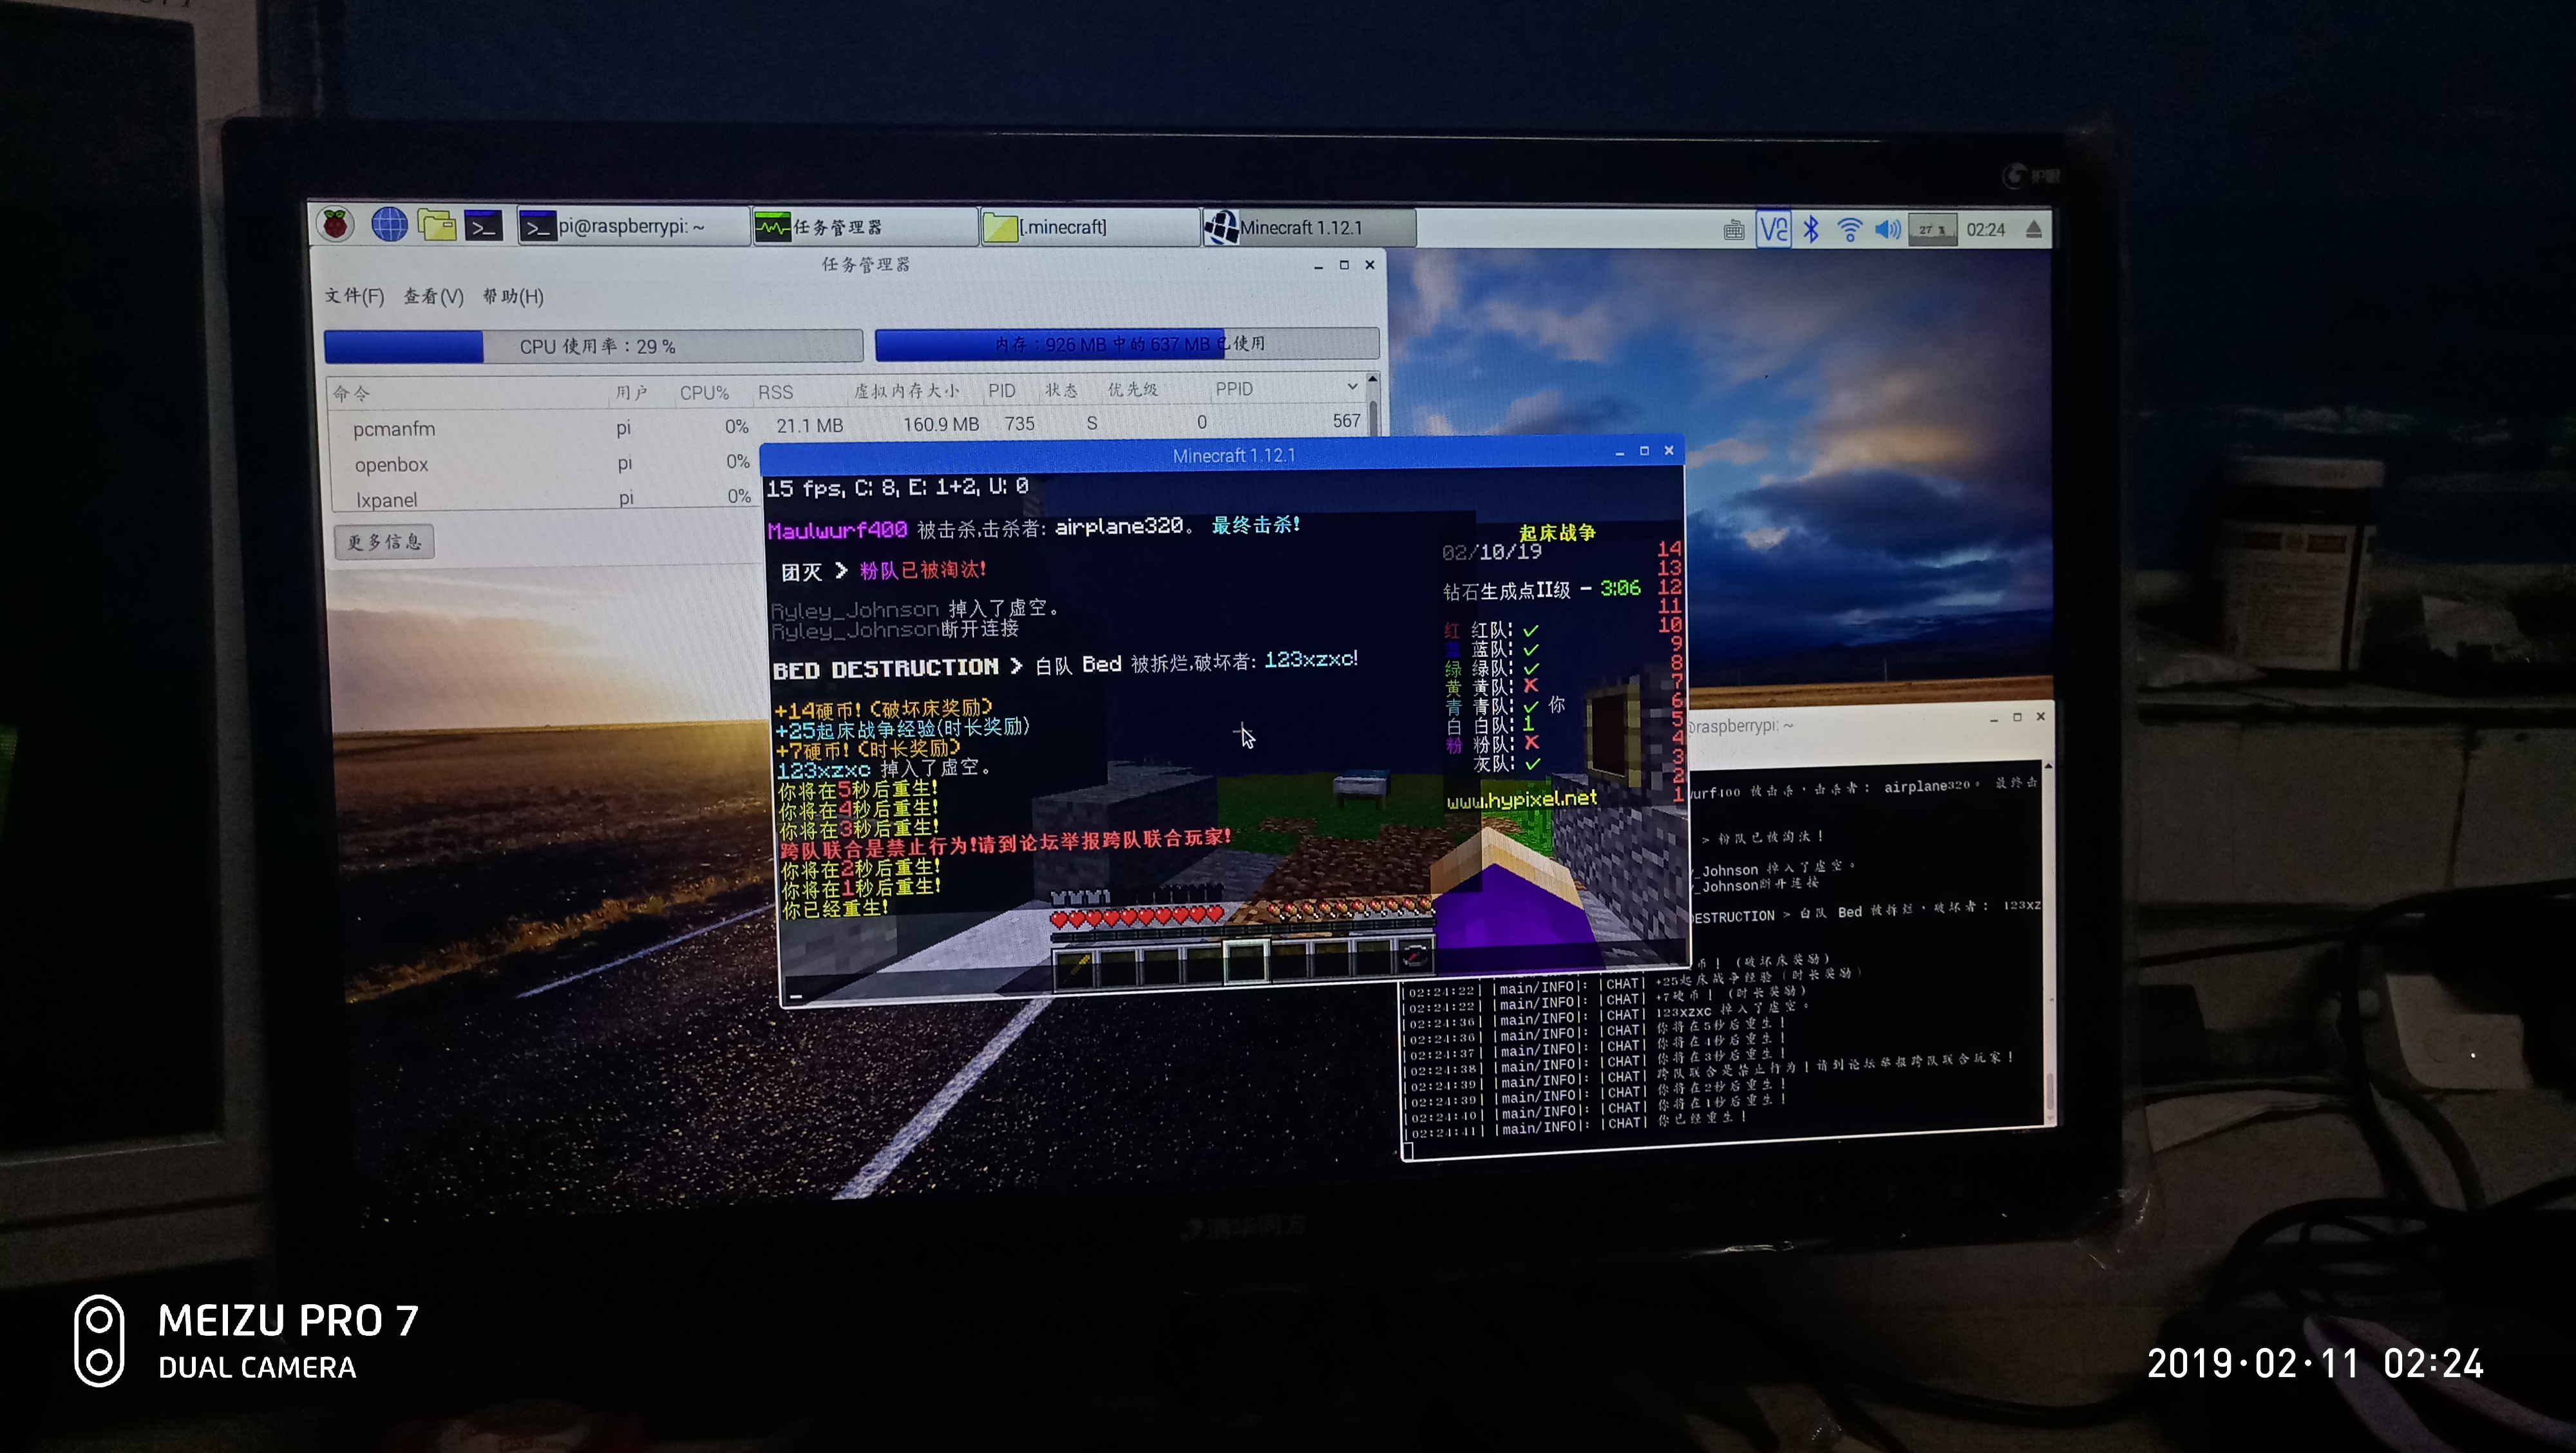
Task: Click the CPU usage monitor graph in tray
Action: click(x=1932, y=230)
